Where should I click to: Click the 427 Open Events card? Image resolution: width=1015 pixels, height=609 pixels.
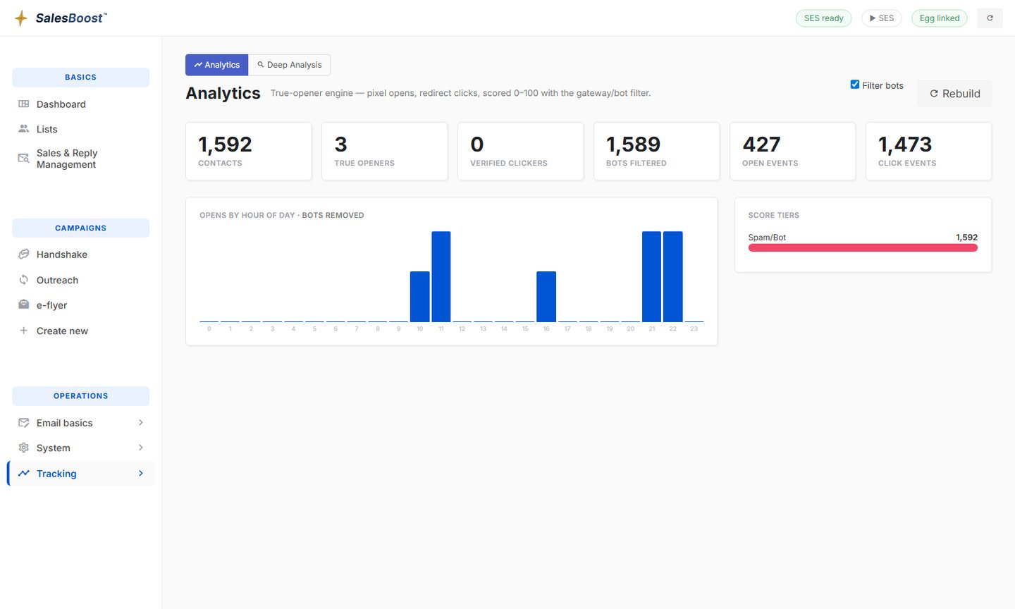coord(793,152)
